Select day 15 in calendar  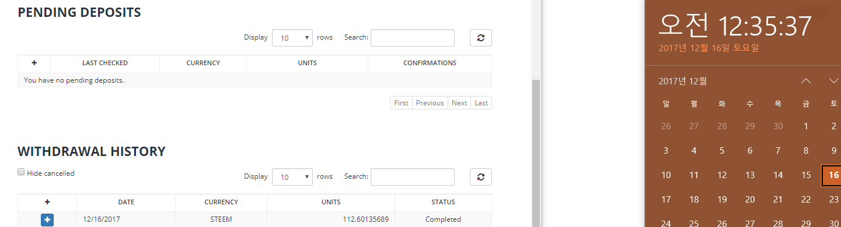[806, 175]
